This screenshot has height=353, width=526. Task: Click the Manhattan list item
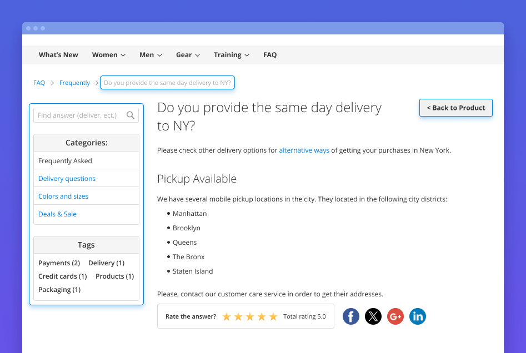(189, 214)
